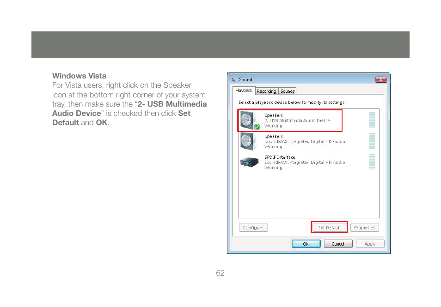Viewport: 441px width, 307px height.
Task: Confirm with the OK button
Action: pyautogui.click(x=306, y=244)
